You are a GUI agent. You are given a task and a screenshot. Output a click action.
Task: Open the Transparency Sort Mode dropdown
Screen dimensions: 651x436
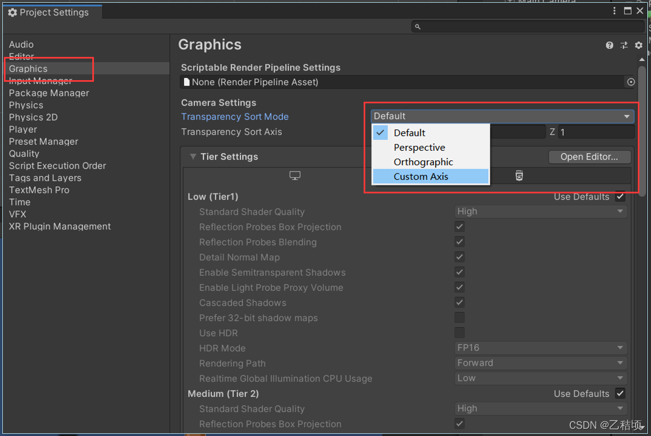click(502, 116)
